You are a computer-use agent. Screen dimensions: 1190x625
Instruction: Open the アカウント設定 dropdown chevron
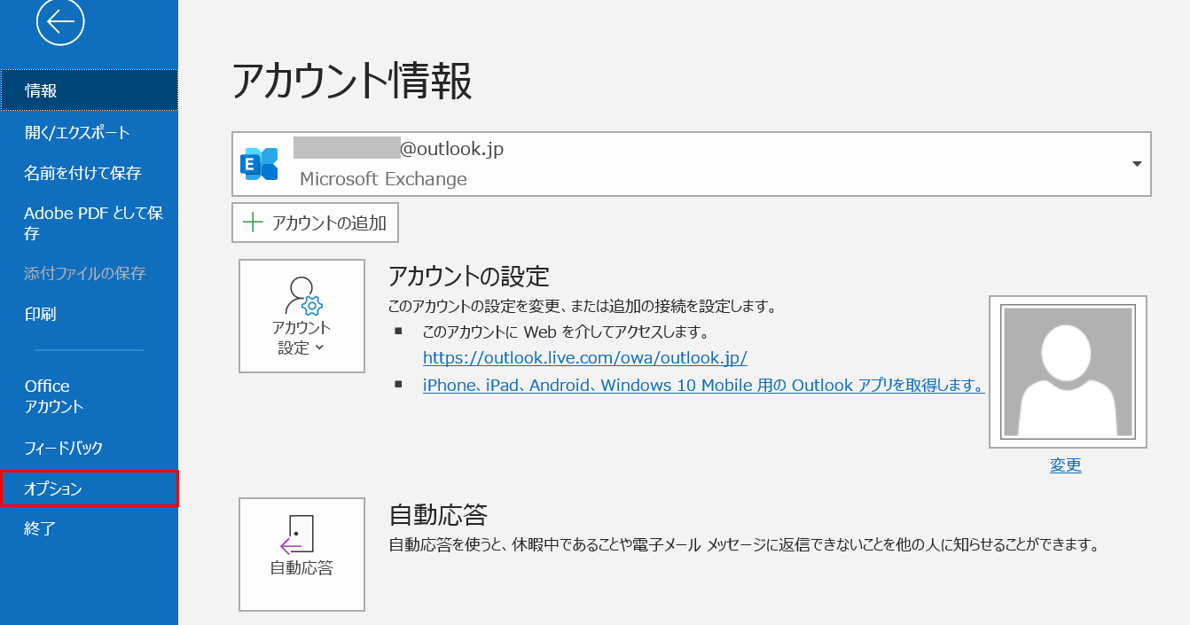pyautogui.click(x=320, y=348)
